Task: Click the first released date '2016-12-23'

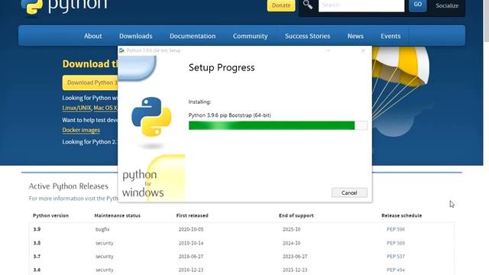Action: coord(190,270)
